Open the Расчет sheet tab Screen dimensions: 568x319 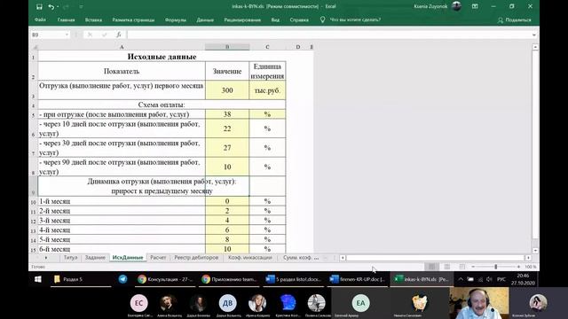point(158,258)
